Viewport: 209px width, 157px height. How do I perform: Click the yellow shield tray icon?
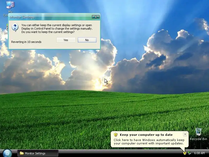point(185,153)
